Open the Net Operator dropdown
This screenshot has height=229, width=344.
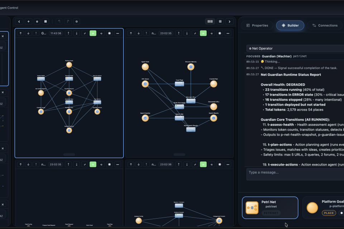coord(295,48)
